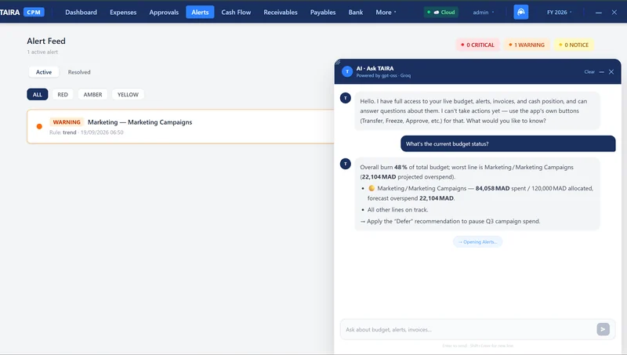Click the CPM logo badge
This screenshot has height=355, width=627.
[x=34, y=12]
